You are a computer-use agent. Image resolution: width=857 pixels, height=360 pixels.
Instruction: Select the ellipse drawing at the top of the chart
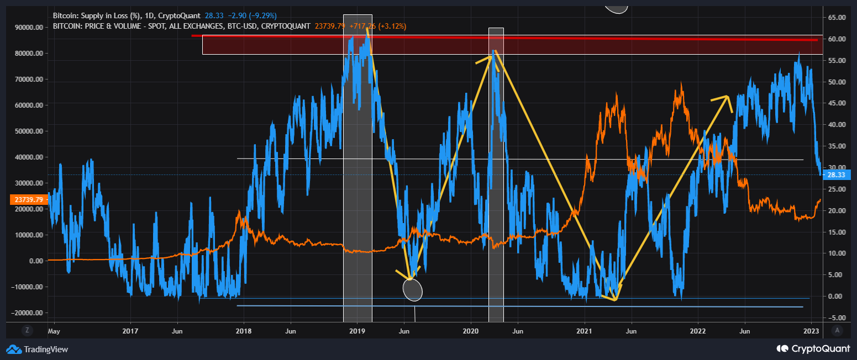point(615,7)
